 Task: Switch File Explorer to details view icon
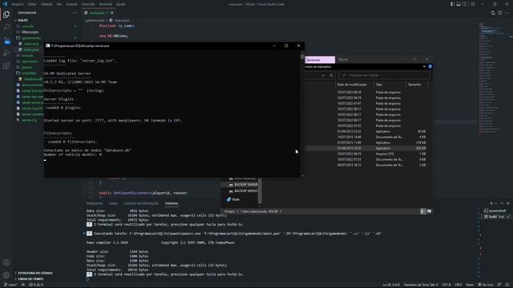(x=422, y=211)
